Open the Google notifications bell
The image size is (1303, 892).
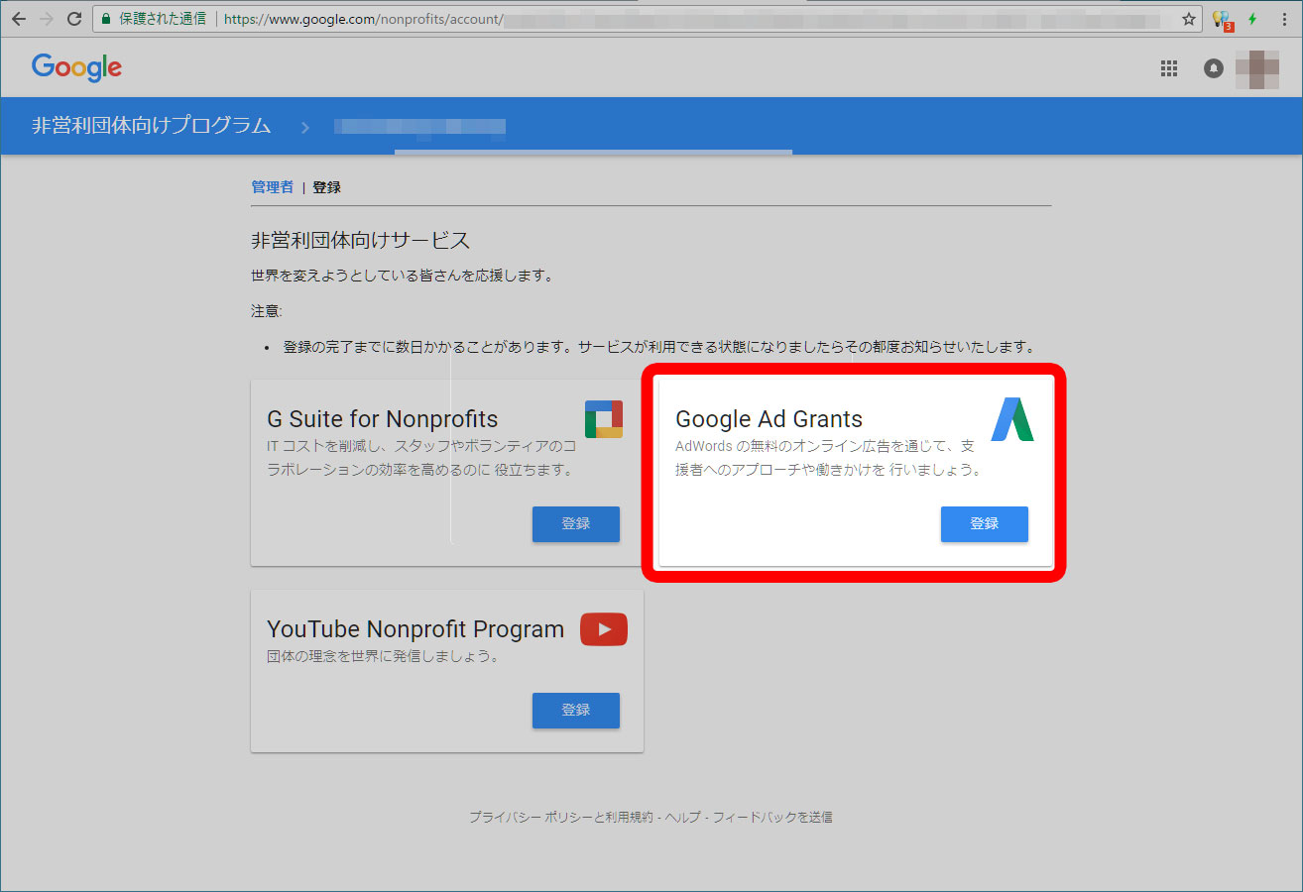point(1214,68)
